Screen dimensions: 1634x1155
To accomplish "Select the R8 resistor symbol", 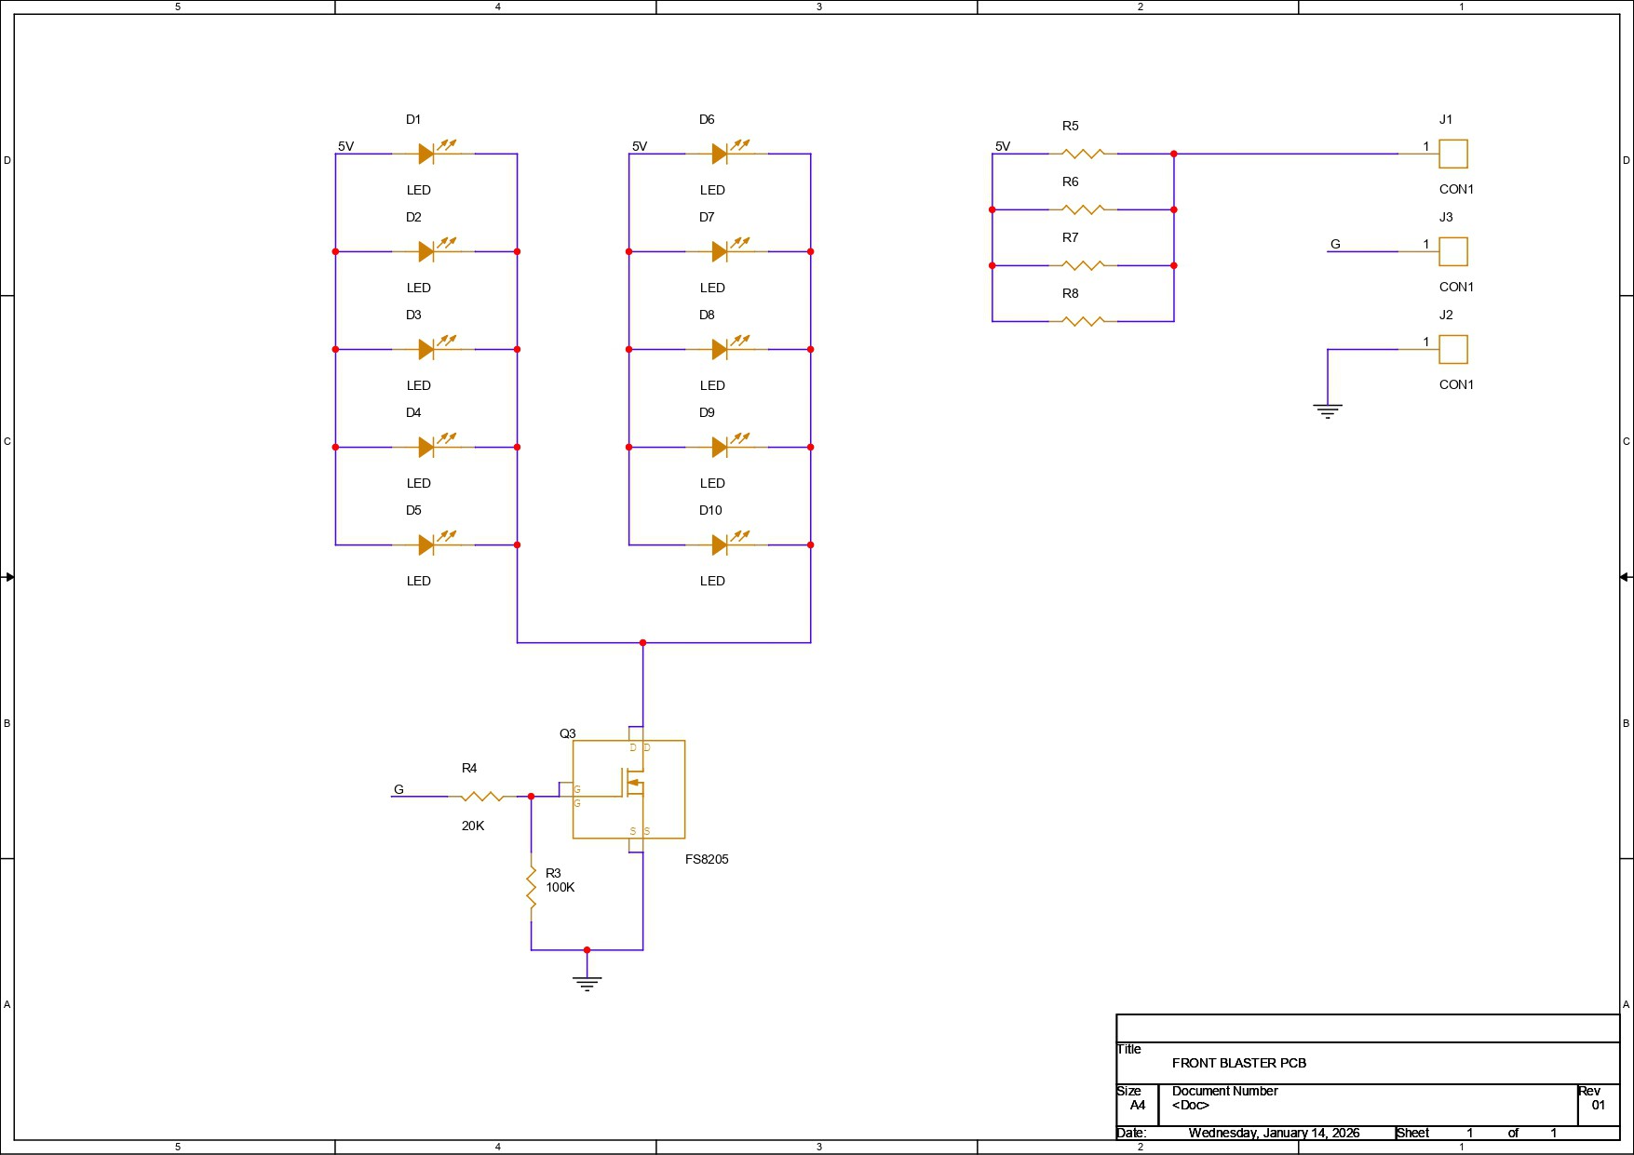I will [x=1082, y=321].
